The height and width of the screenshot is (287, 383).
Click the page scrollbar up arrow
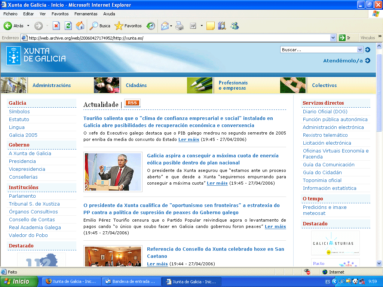point(379,46)
